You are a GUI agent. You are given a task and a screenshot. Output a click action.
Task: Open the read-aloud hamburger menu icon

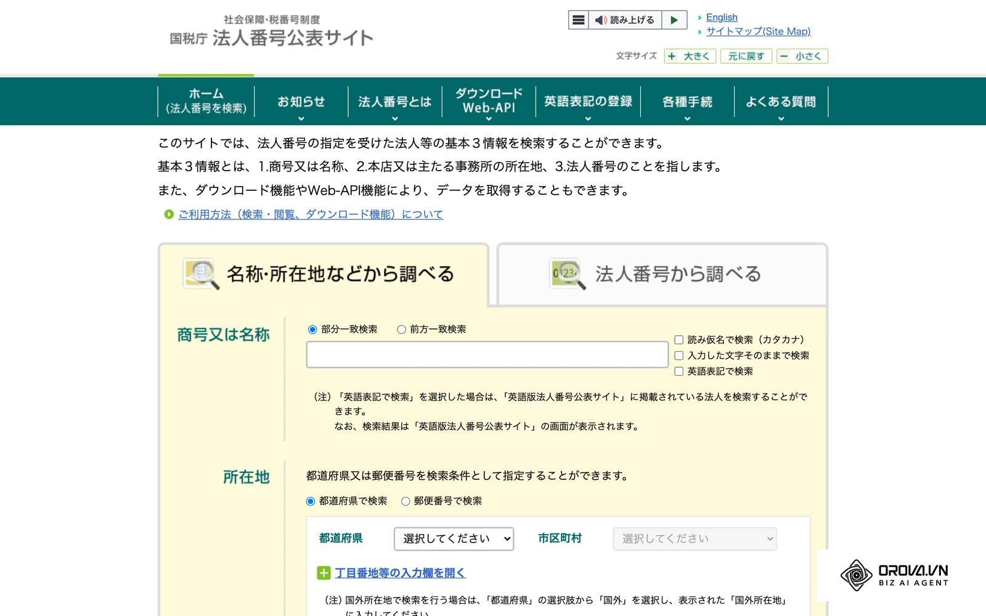tap(578, 20)
